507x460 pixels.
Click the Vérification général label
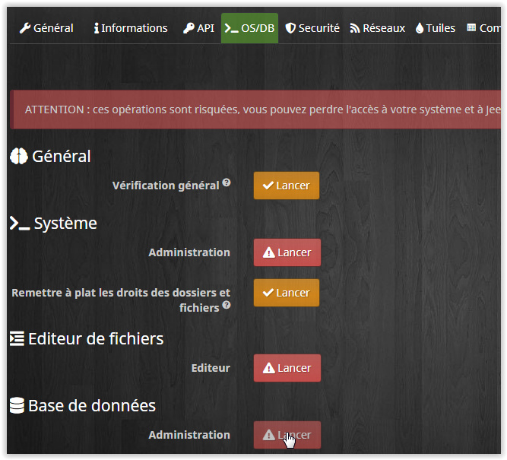pyautogui.click(x=166, y=186)
